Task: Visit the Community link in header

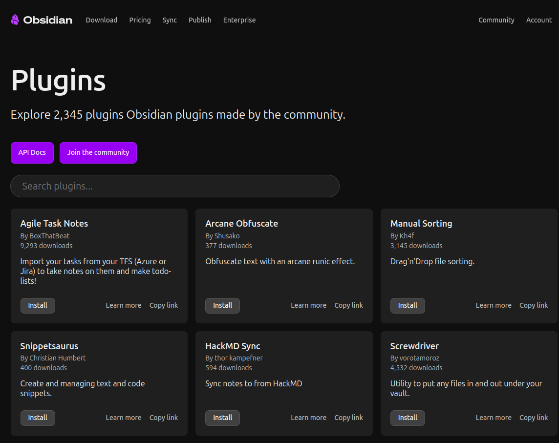Action: [496, 20]
